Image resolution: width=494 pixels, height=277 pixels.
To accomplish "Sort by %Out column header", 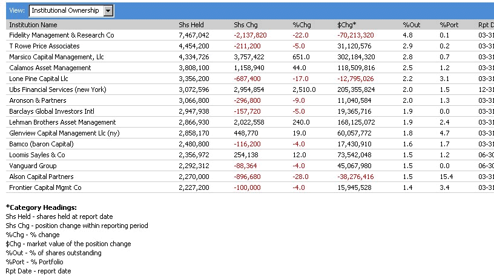I will 412,25.
